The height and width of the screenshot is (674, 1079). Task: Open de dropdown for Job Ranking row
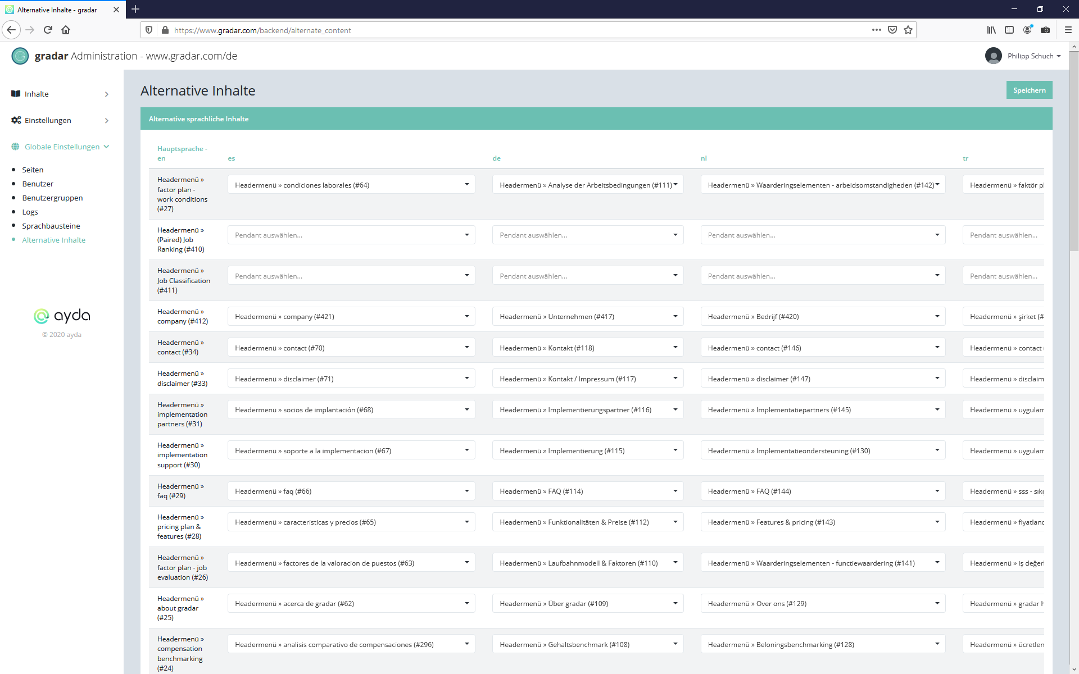point(588,235)
